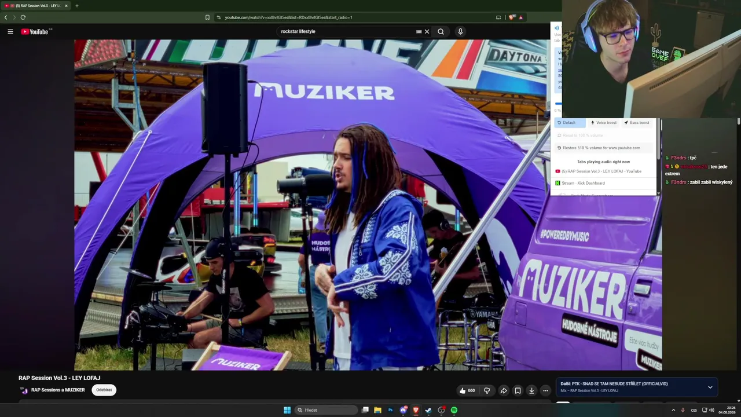Clear the 'rockstar lifestyle' search text
Image resolution: width=741 pixels, height=417 pixels.
pos(427,31)
